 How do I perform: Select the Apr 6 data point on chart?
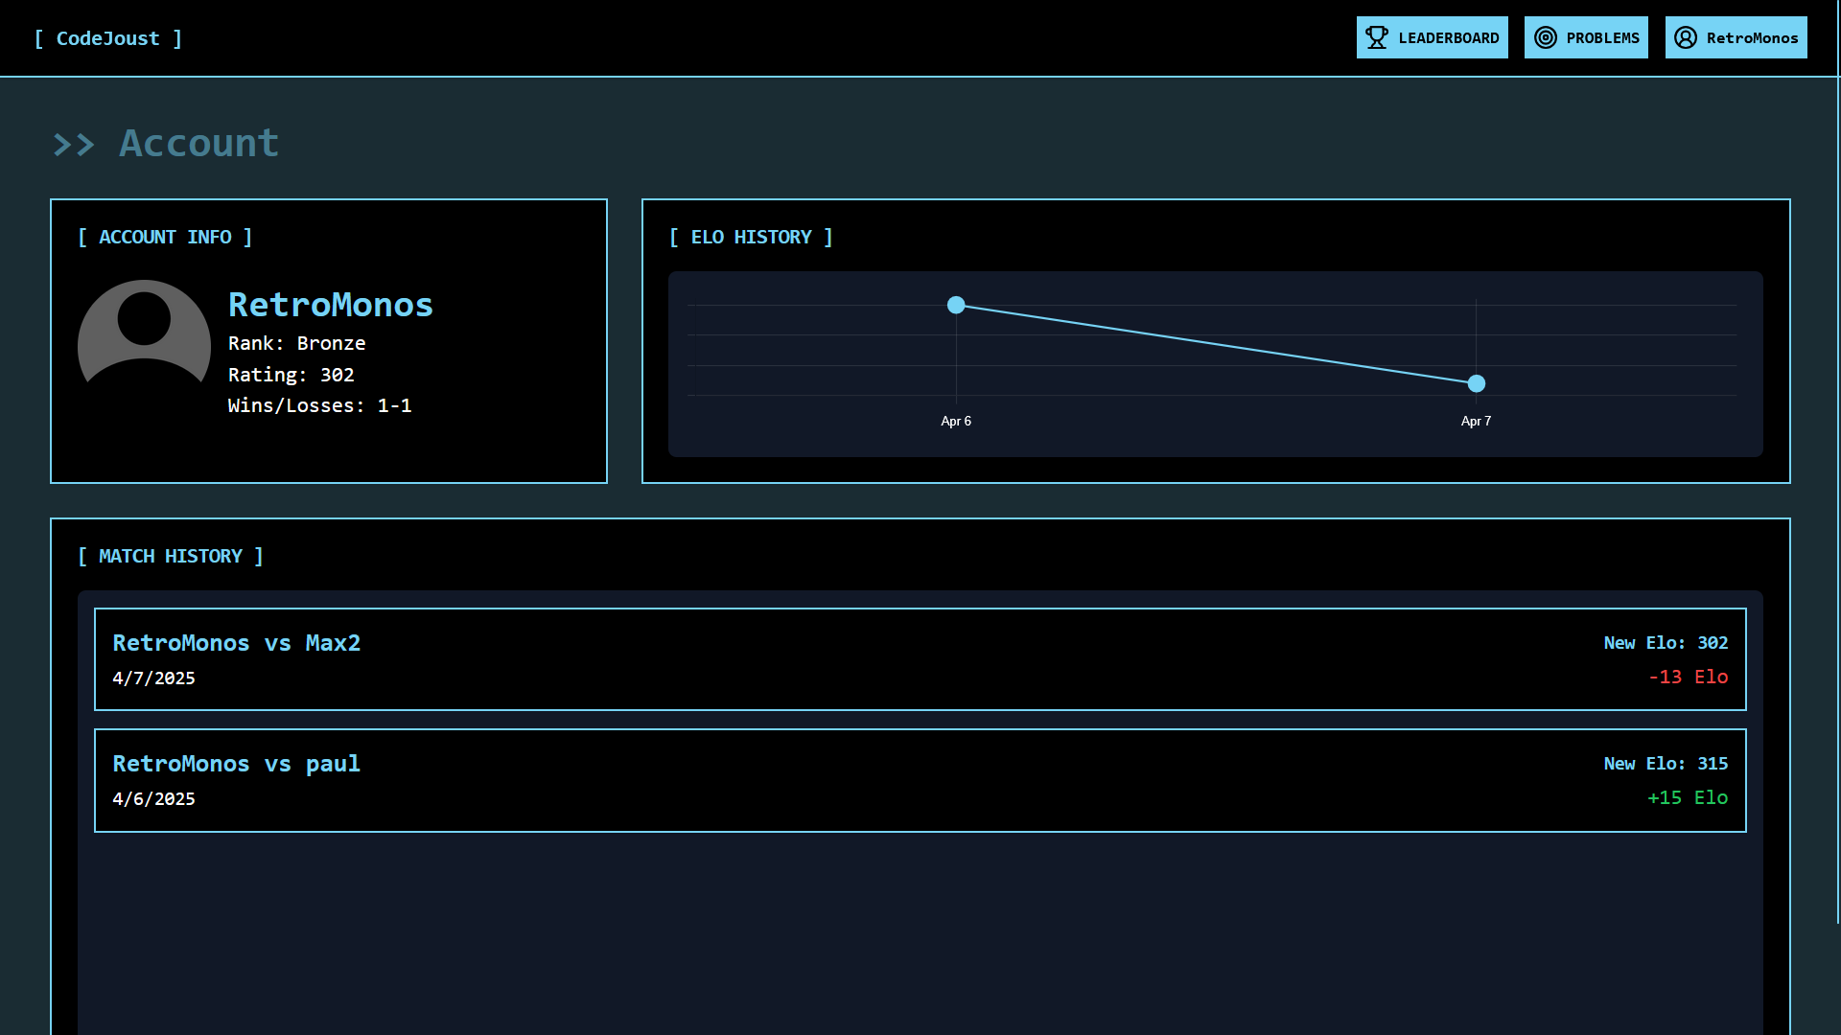[x=956, y=305]
